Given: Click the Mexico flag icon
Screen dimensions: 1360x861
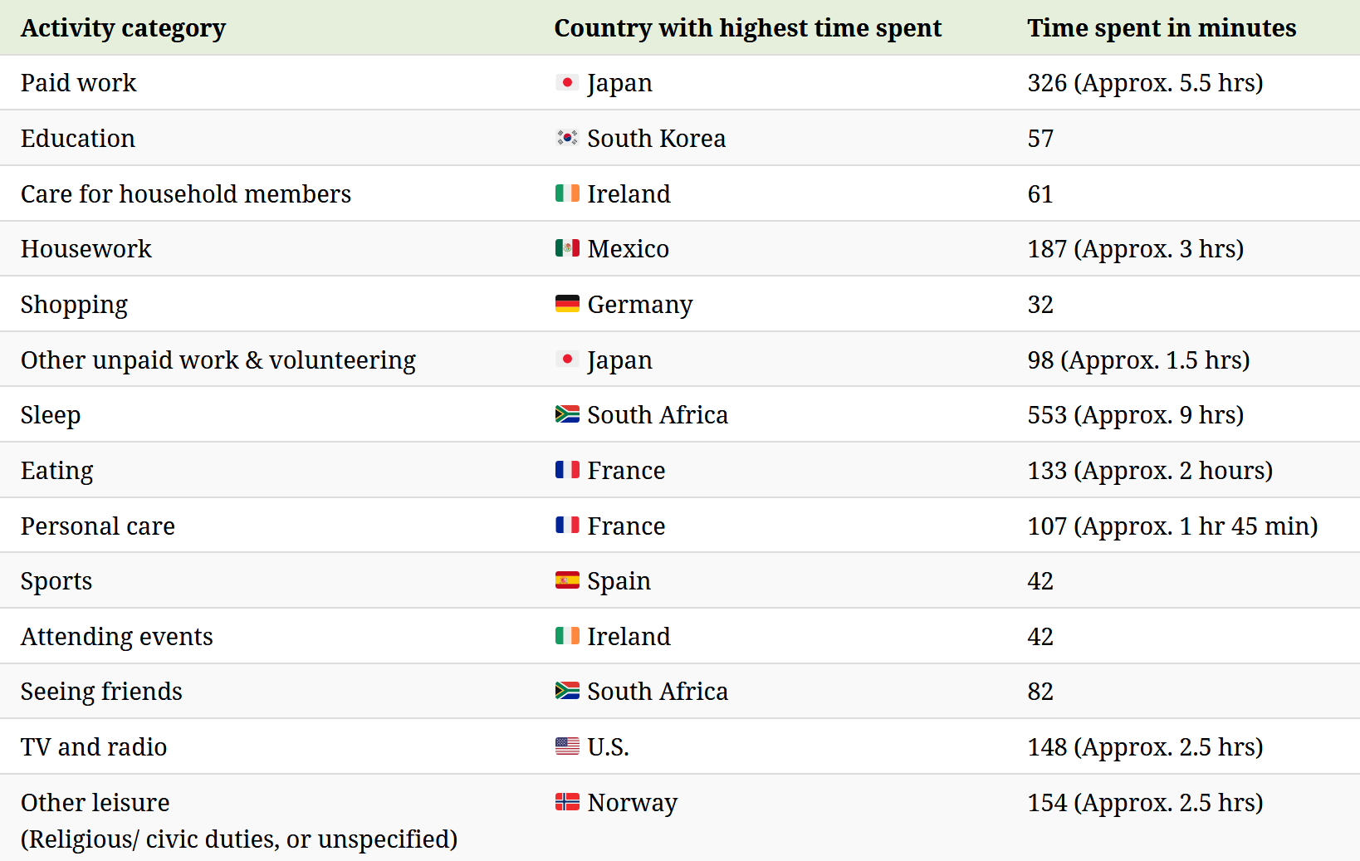Looking at the screenshot, I should (567, 248).
